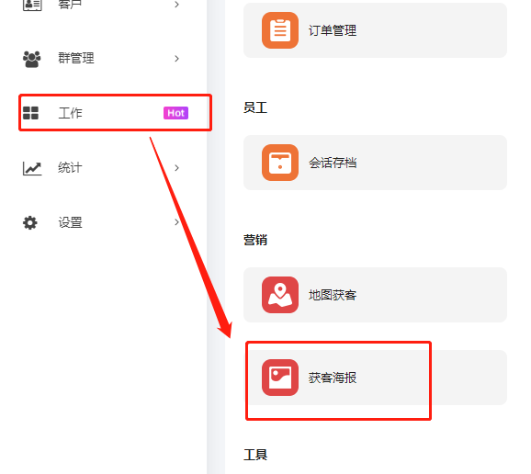Expand the 设置 menu chevron
The width and height of the screenshot is (531, 474).
pyautogui.click(x=176, y=222)
